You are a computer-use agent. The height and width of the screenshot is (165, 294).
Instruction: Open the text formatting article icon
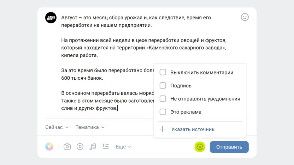105,147
